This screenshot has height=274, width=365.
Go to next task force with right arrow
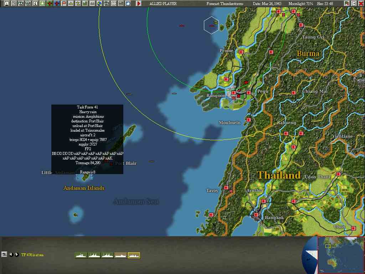tap(17, 254)
